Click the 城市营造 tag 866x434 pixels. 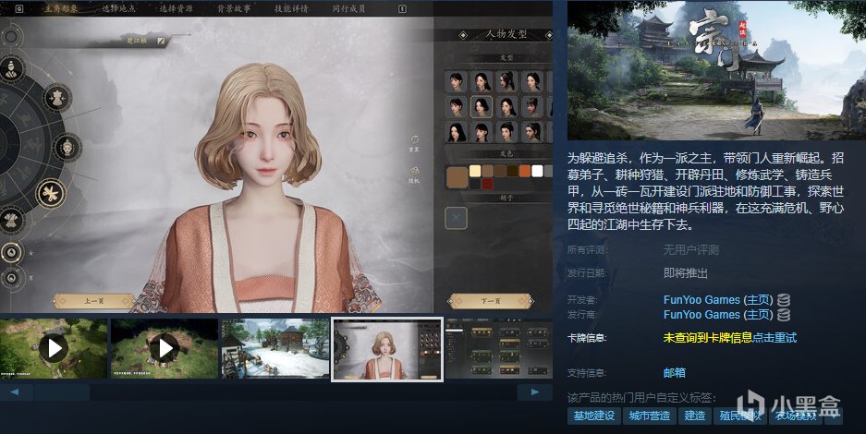[650, 416]
